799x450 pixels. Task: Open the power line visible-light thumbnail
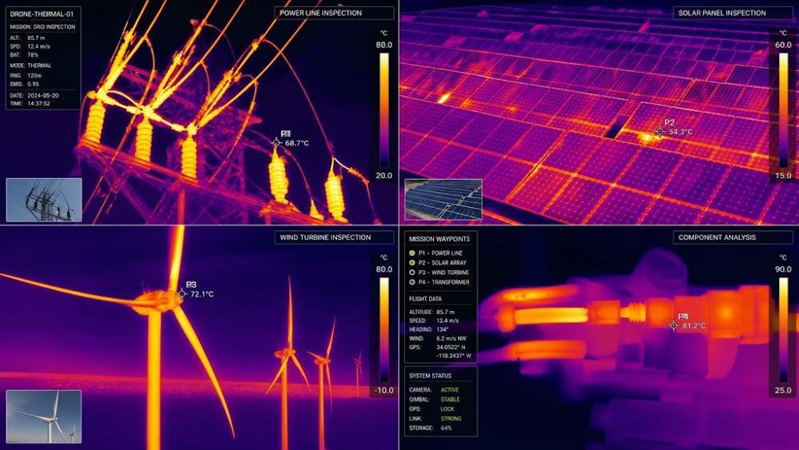tap(44, 200)
